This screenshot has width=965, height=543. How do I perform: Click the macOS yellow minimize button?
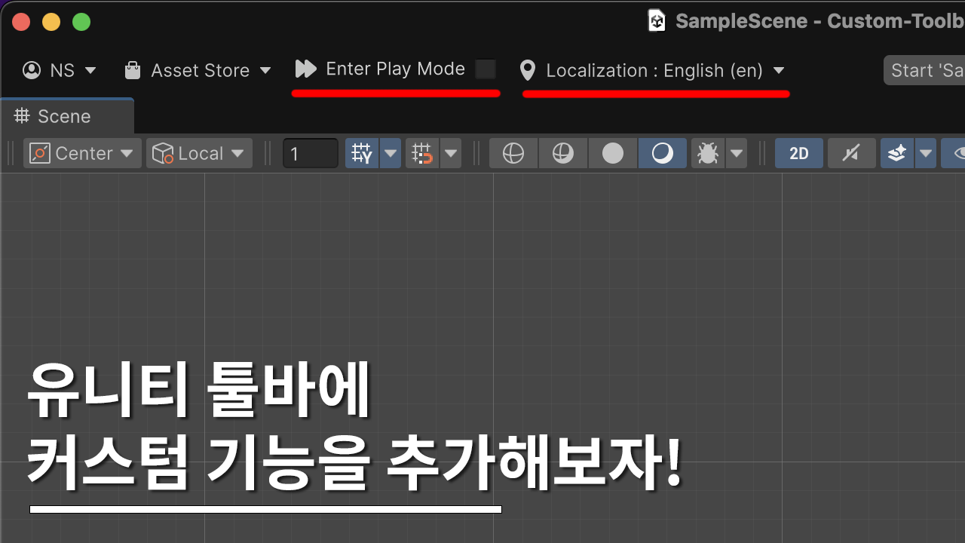click(51, 22)
